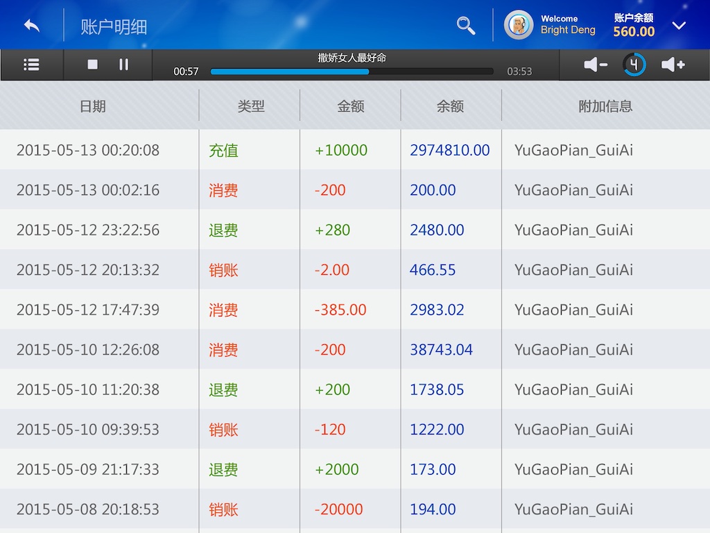Select the 金额 column header
The width and height of the screenshot is (710, 533).
tap(350, 106)
